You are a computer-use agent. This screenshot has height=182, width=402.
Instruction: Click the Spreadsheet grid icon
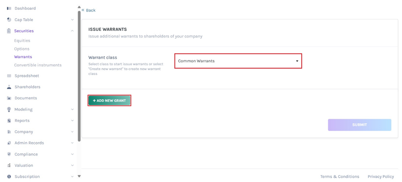click(9, 76)
